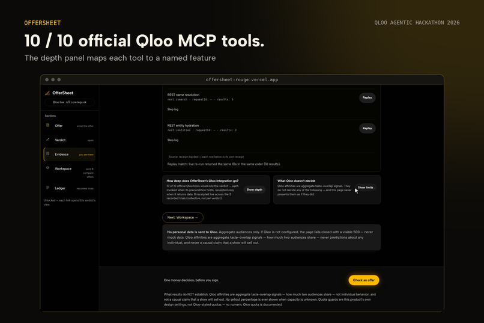The image size is (484, 323).
Task: Click the "you are here" label on Evidence
Action: (x=86, y=155)
